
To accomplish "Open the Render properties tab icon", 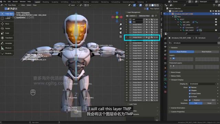I will tap(165, 43).
